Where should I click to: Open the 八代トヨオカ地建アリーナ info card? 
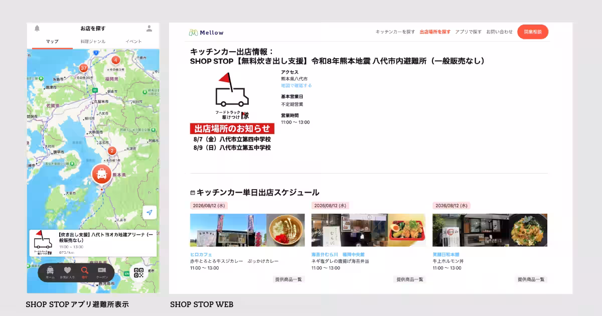click(x=93, y=243)
